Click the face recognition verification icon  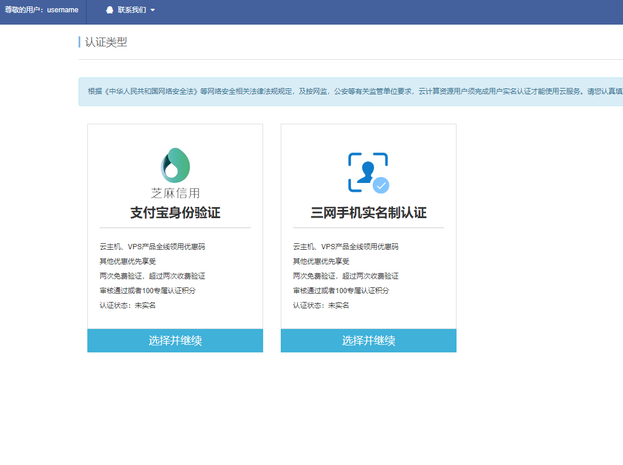click(x=369, y=173)
